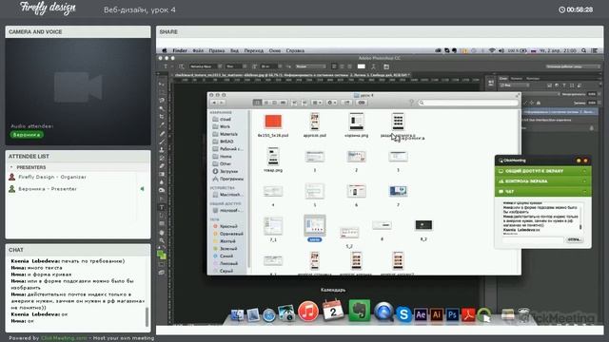Select the Move tool in Photoshop toolbar

point(162,85)
